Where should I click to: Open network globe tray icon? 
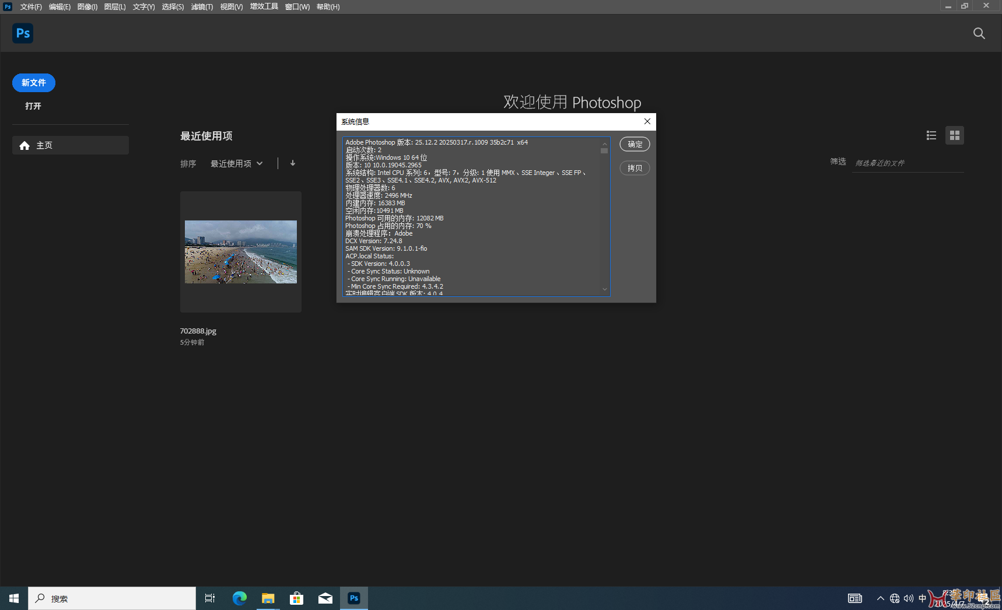(x=895, y=598)
